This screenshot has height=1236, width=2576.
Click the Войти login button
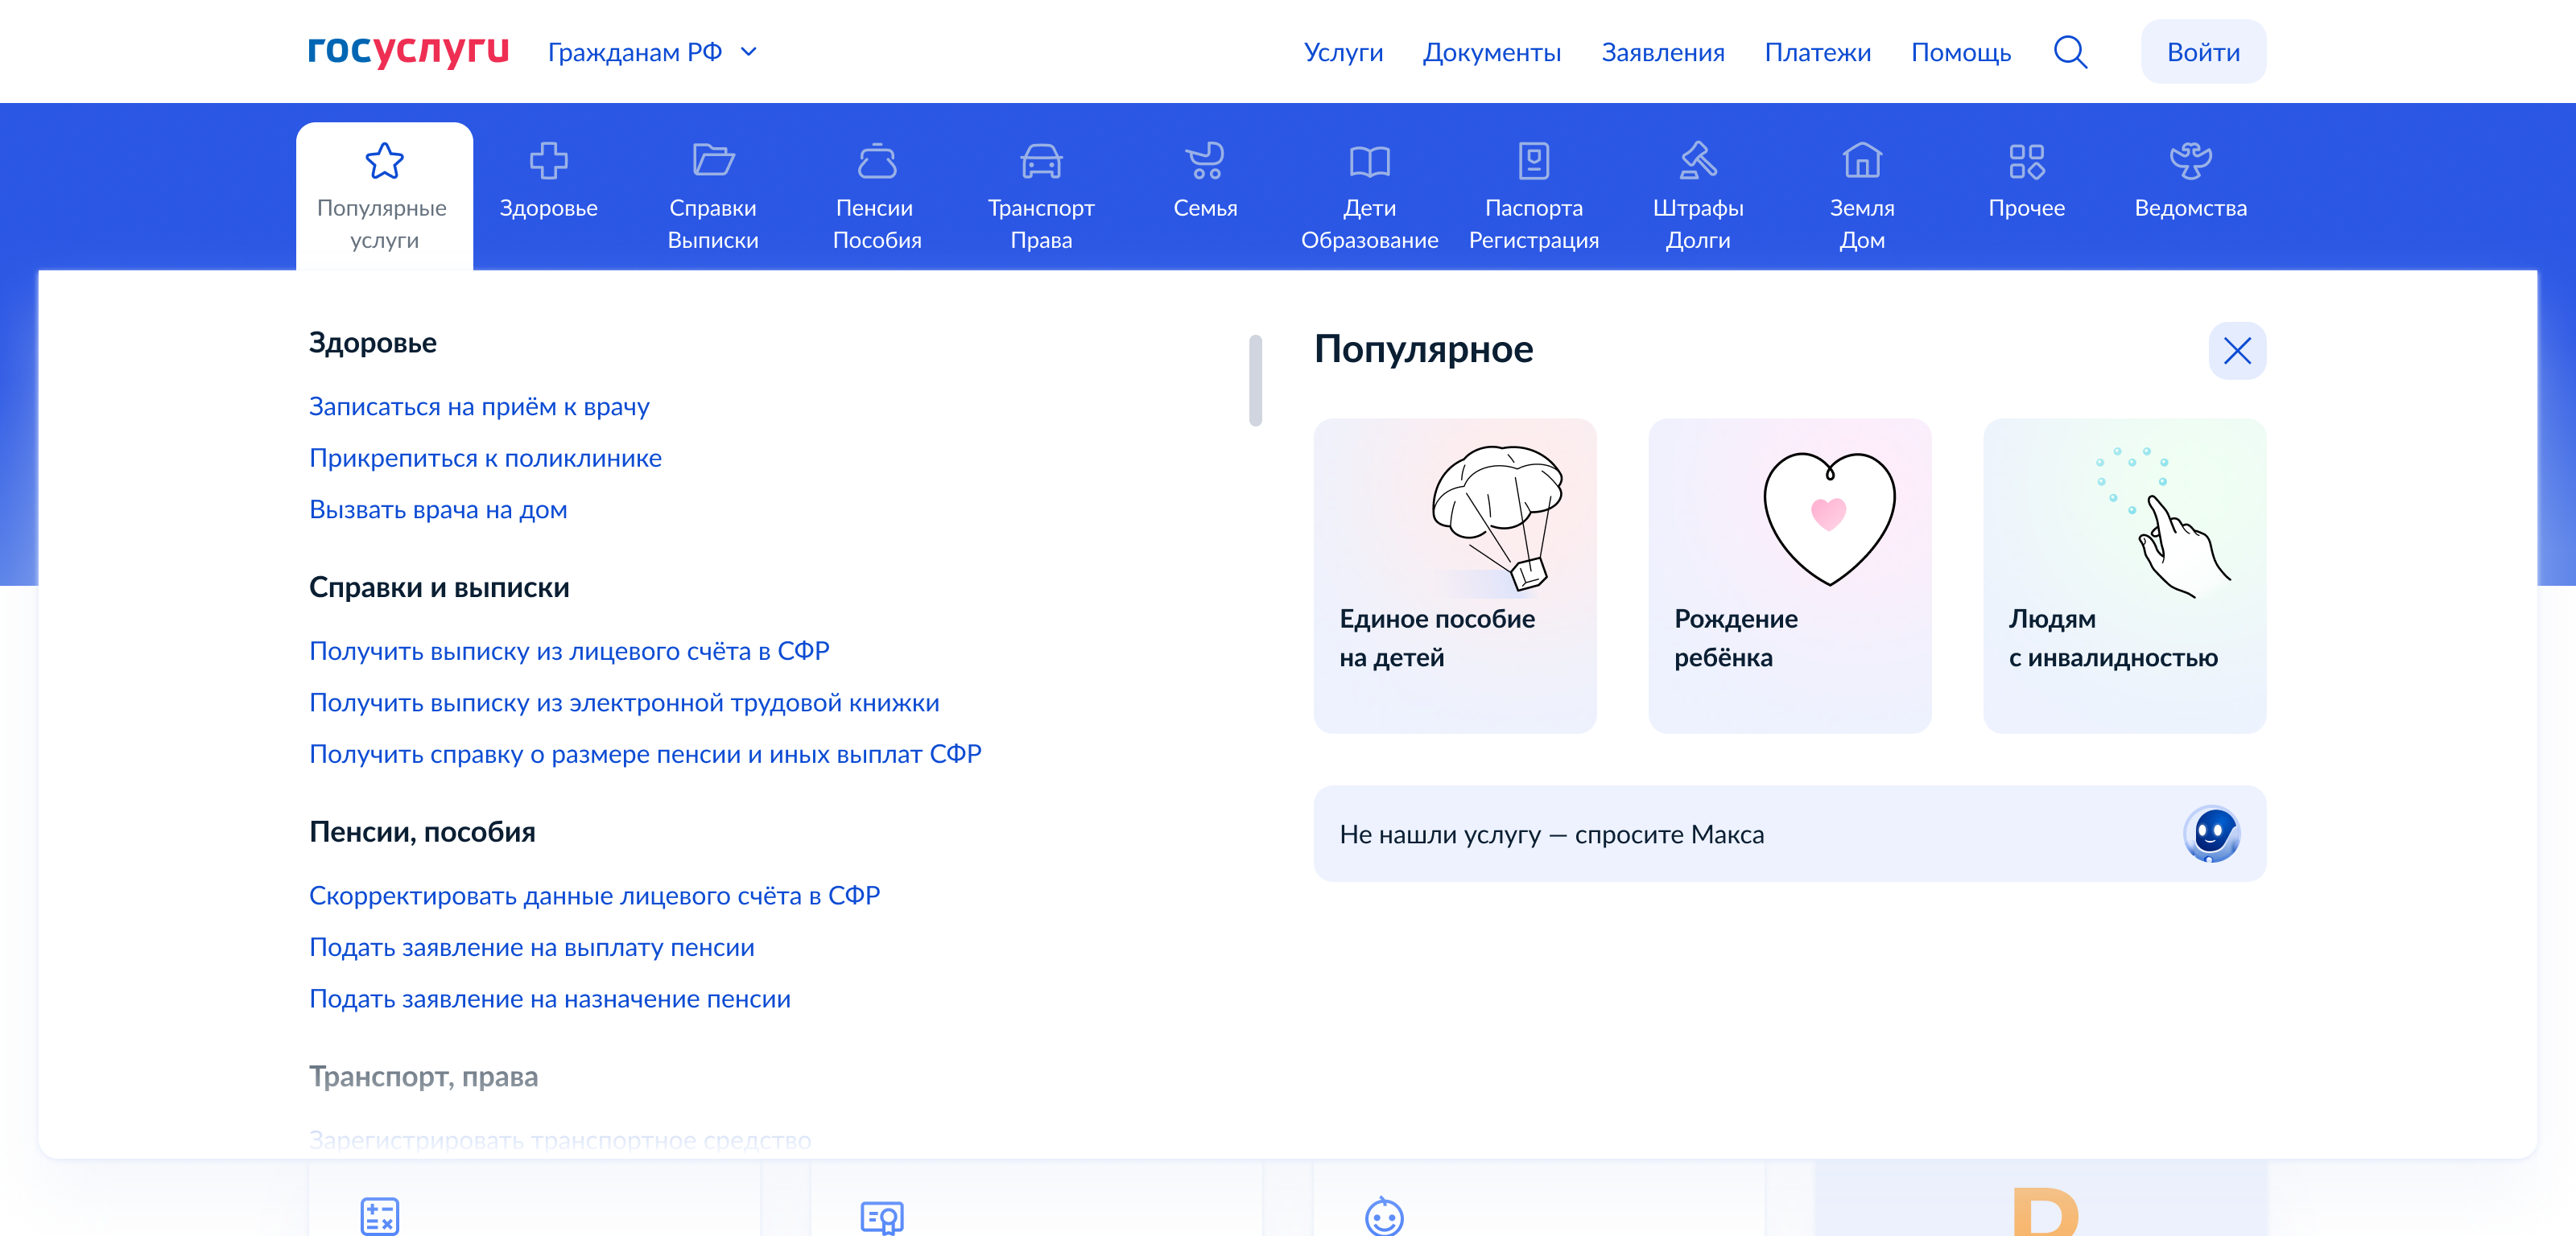coord(2203,52)
